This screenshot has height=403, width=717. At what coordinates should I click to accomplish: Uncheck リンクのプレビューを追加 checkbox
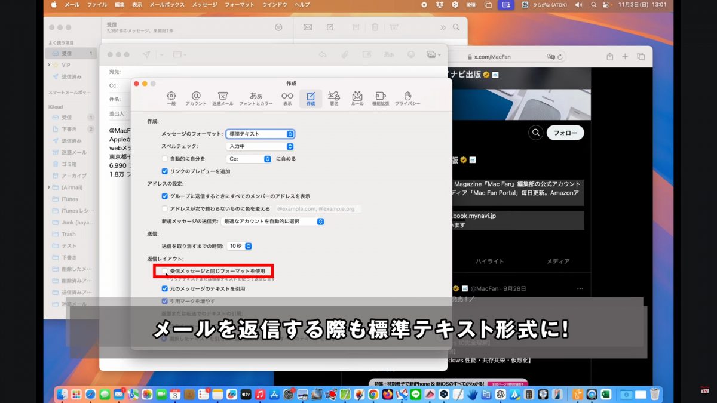coord(165,171)
